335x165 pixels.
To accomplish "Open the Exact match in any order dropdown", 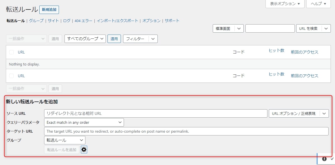I will (x=84, y=122).
